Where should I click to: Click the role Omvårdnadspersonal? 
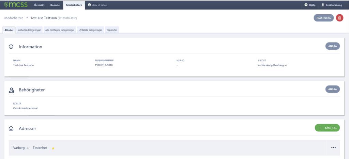(25, 108)
